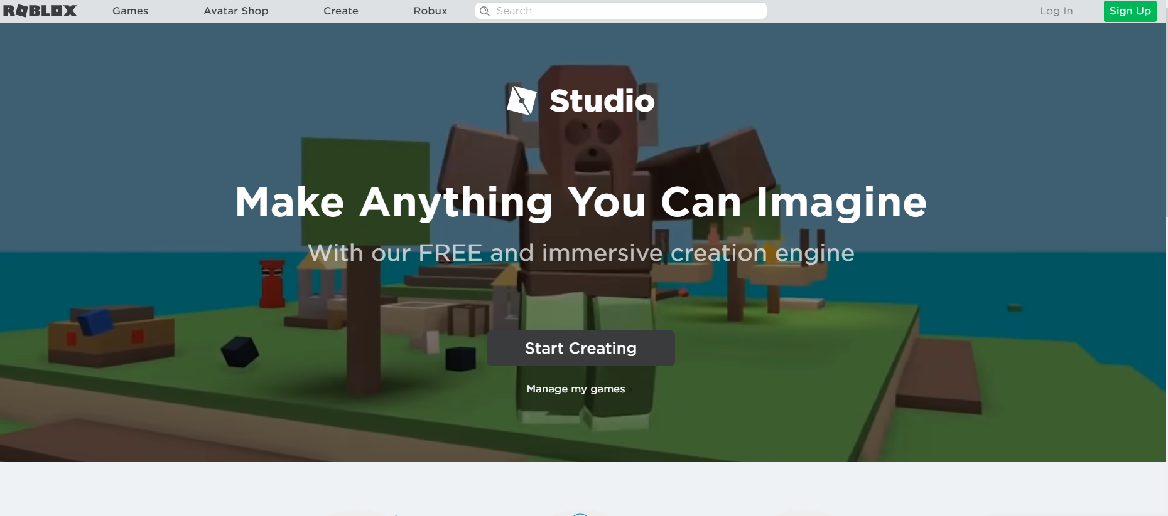This screenshot has height=516, width=1168.
Task: Click the 'Studio' title text
Action: (x=602, y=100)
